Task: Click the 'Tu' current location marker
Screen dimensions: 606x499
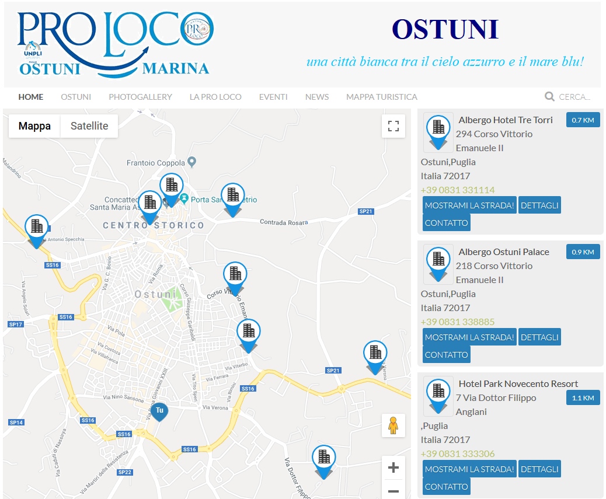Action: point(159,411)
